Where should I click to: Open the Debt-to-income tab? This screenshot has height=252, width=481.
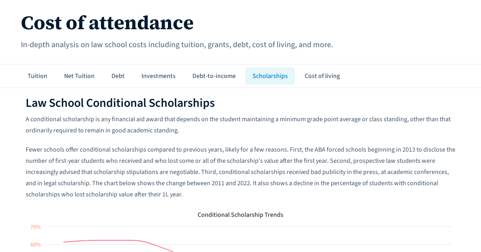pyautogui.click(x=214, y=76)
